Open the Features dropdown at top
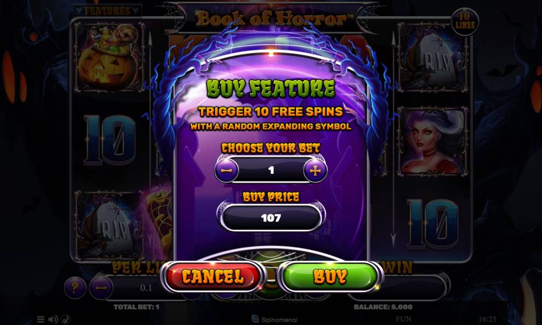Screen dimensions: 542x325 coord(107,11)
